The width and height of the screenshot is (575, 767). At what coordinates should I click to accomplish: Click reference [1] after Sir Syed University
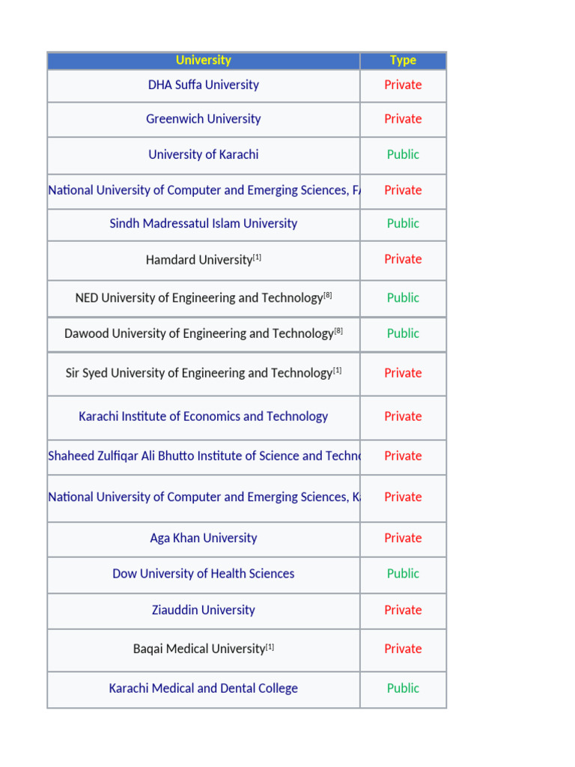pos(337,370)
